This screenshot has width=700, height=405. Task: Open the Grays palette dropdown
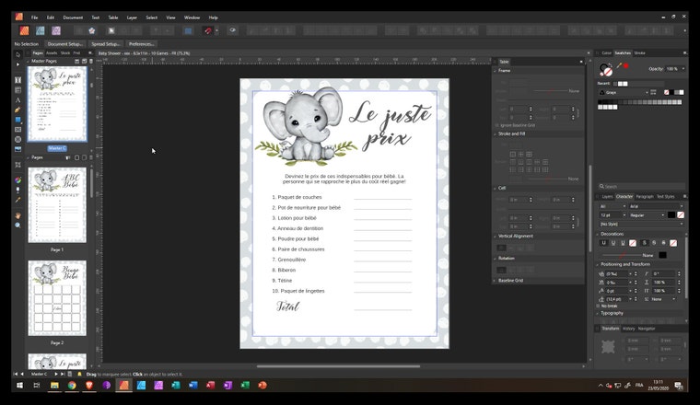[x=624, y=92]
